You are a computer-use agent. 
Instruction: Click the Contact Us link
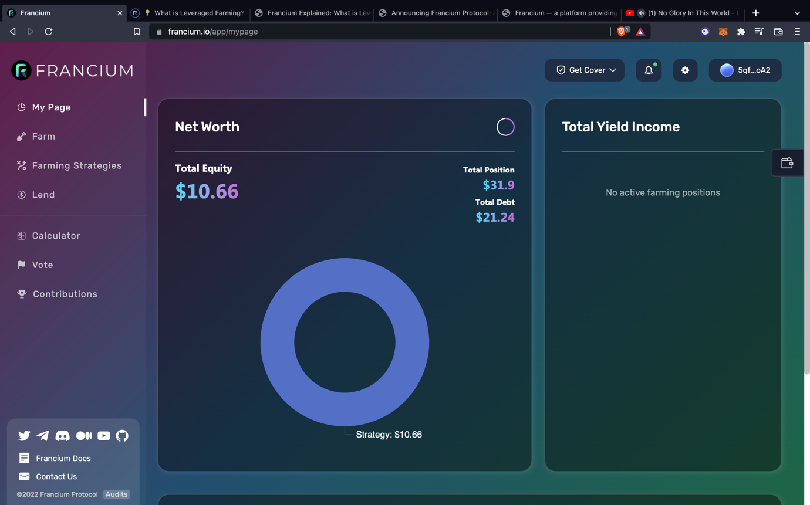pos(48,477)
